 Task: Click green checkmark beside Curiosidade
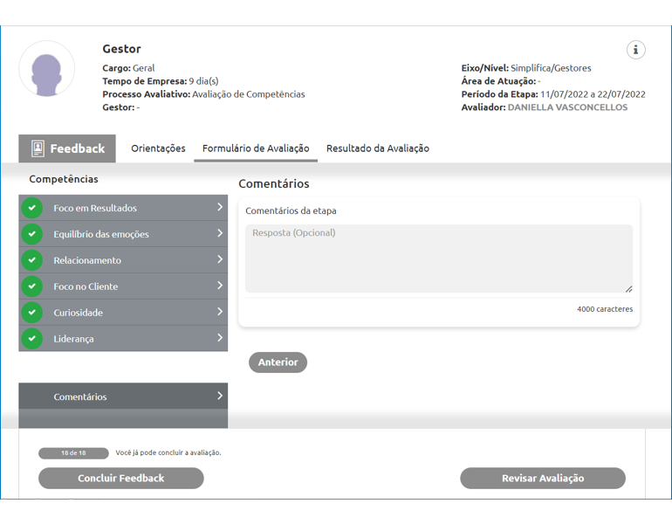32,313
